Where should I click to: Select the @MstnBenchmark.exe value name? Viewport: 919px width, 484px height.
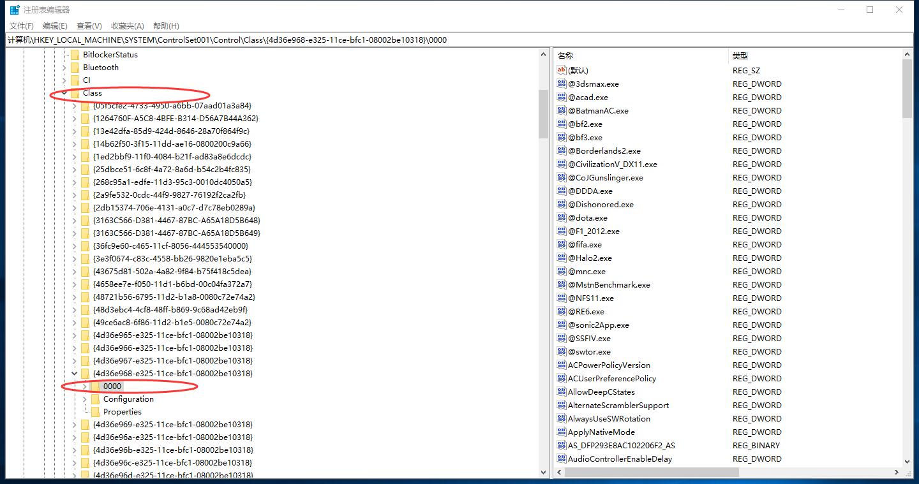(609, 284)
